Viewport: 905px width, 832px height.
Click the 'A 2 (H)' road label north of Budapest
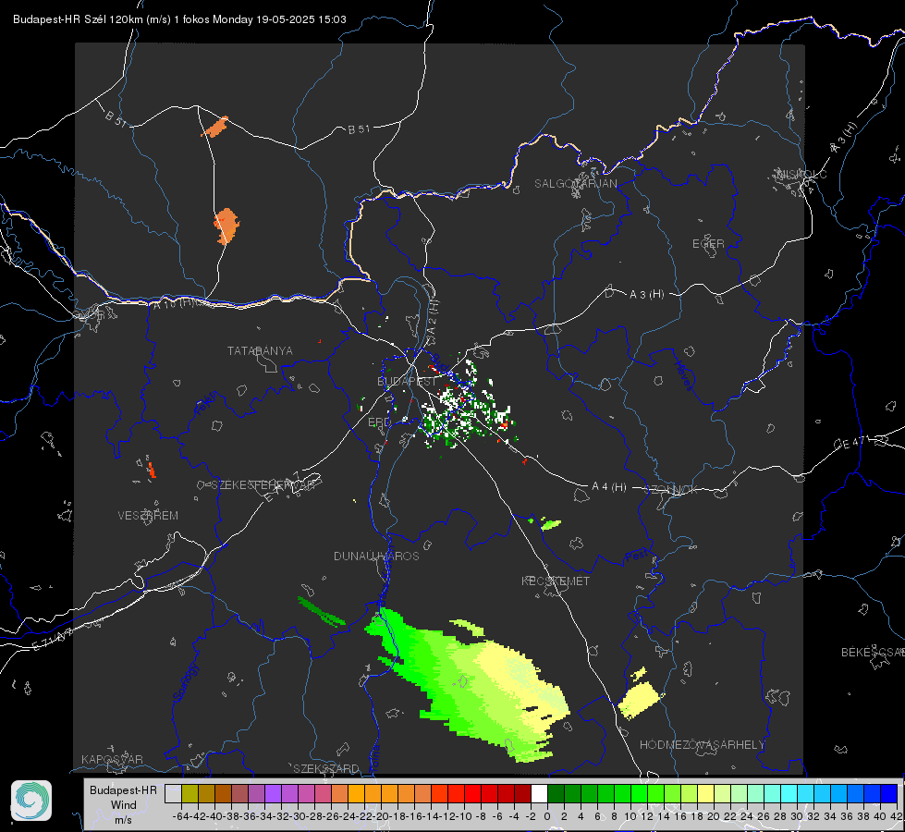coord(433,318)
